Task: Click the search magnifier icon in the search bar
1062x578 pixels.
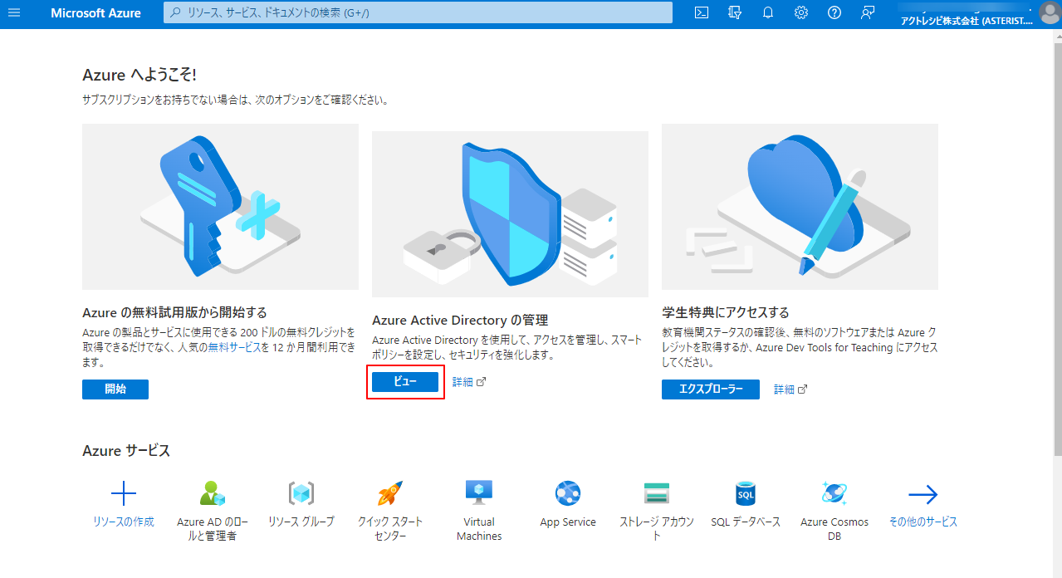Action: pyautogui.click(x=175, y=12)
